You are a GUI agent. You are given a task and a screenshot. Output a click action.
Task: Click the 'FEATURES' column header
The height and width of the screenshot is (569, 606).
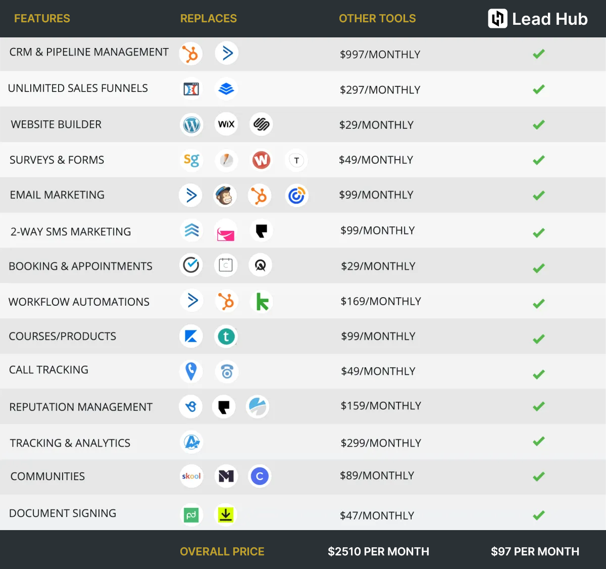42,19
